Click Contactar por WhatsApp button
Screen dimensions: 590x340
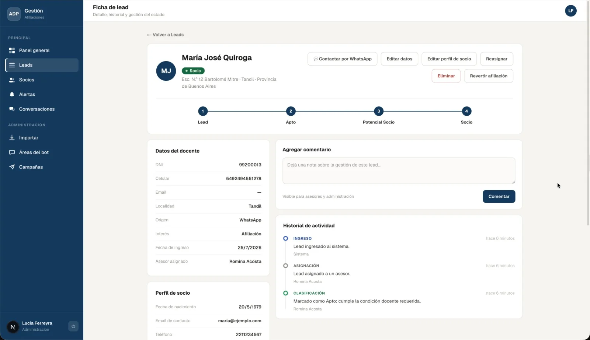pyautogui.click(x=342, y=59)
